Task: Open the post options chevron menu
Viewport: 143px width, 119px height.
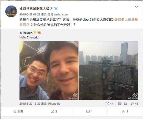Action: pyautogui.click(x=136, y=7)
